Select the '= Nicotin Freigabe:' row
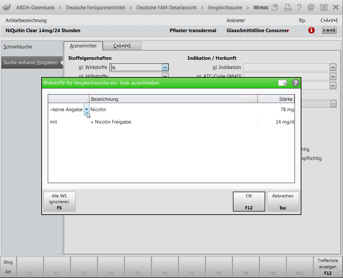Image resolution: width=343 pixels, height=278 pixels. pyautogui.click(x=174, y=122)
